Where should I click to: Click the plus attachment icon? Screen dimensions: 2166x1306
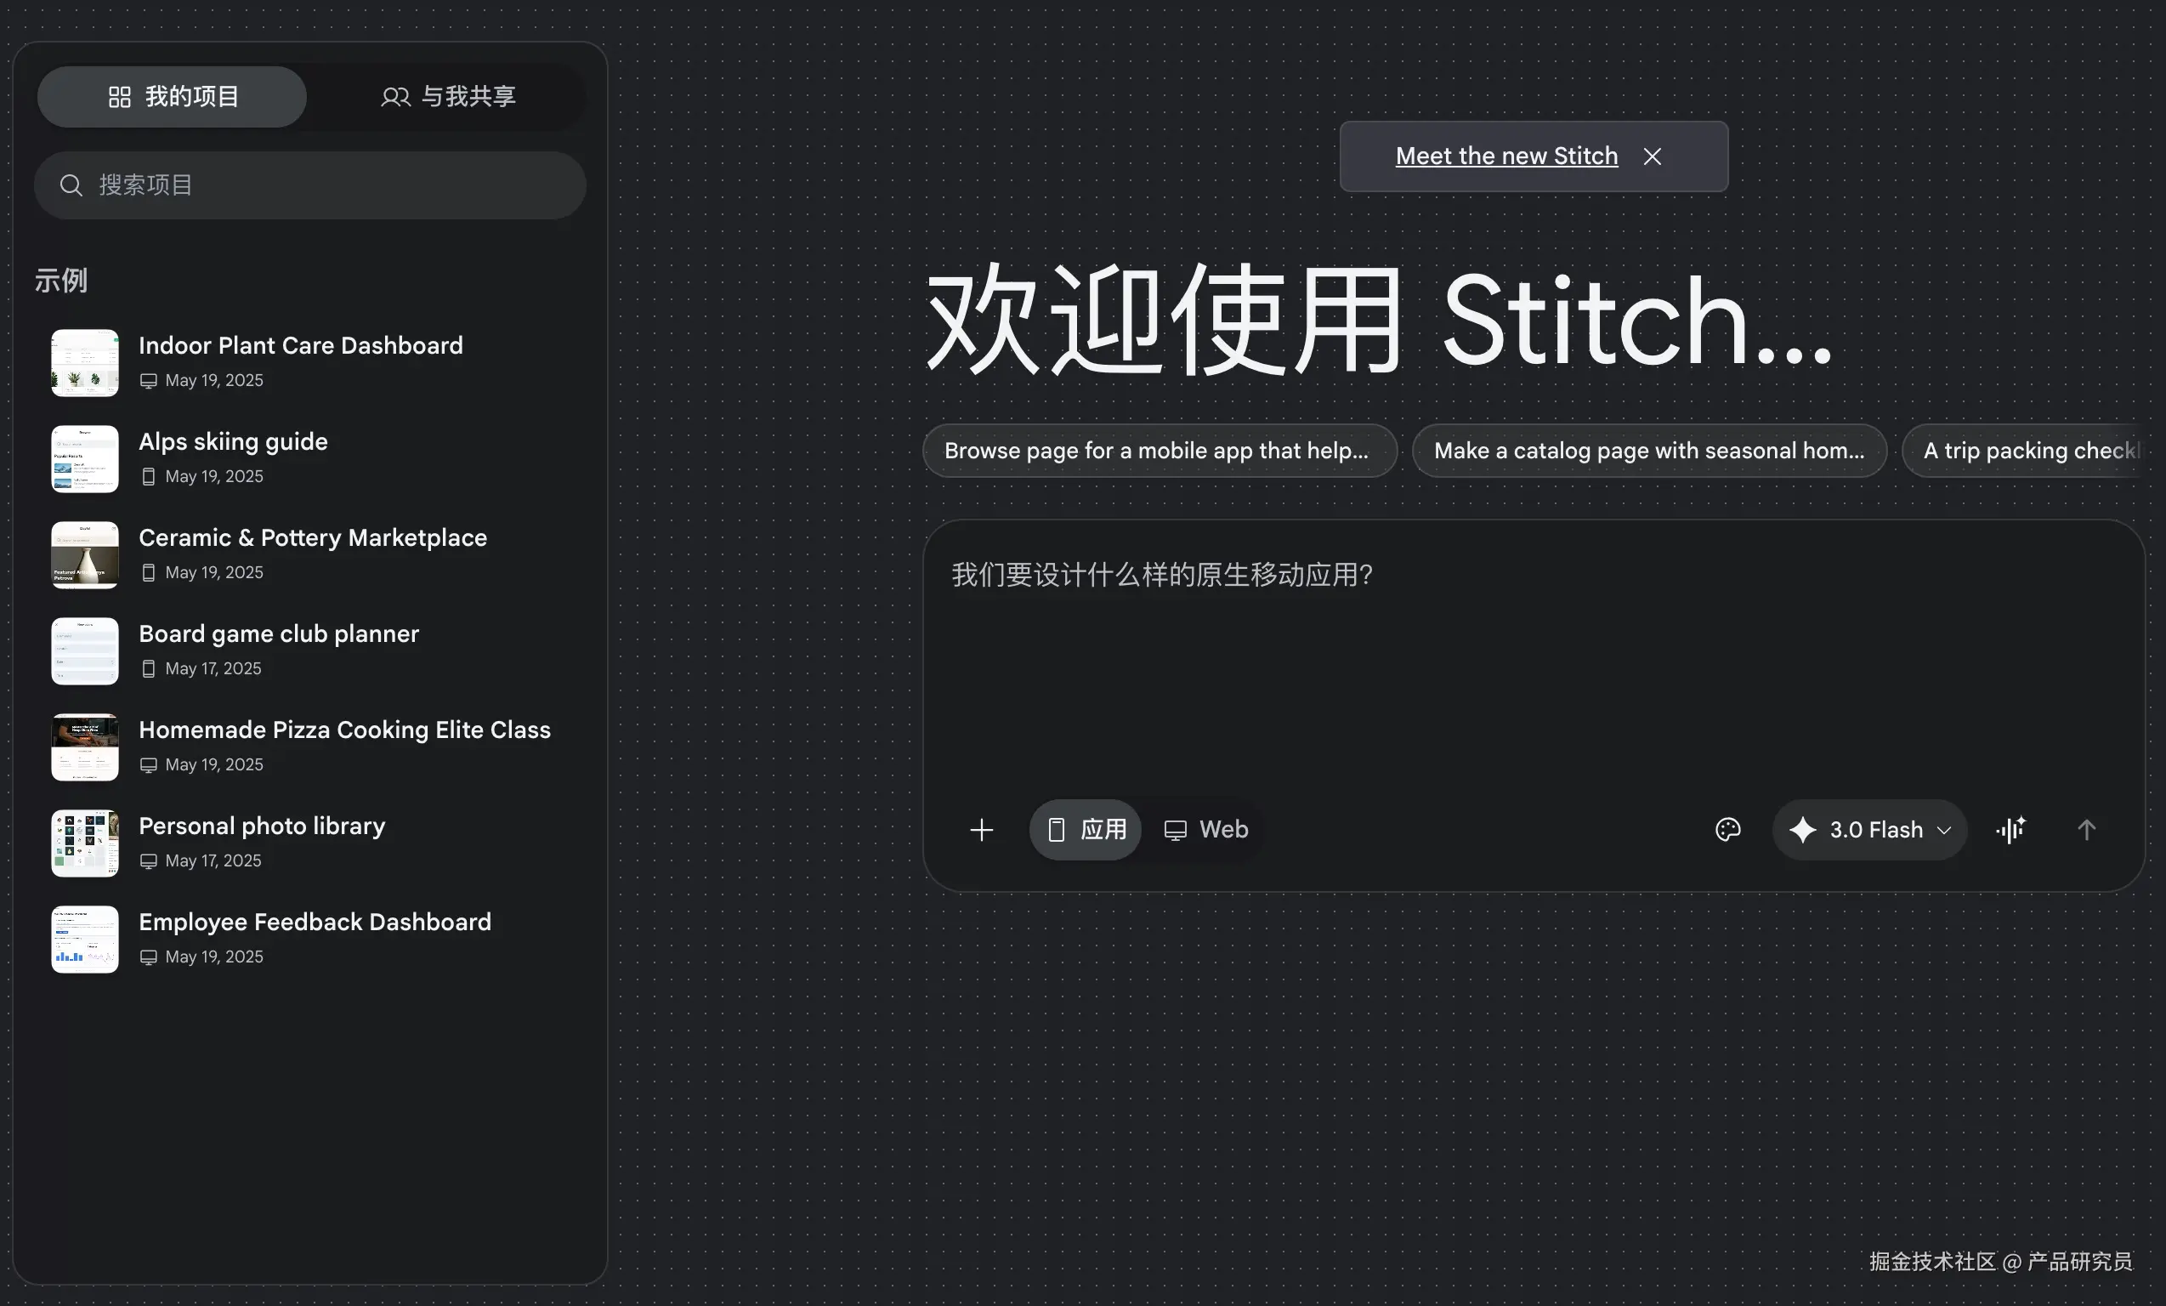[981, 829]
